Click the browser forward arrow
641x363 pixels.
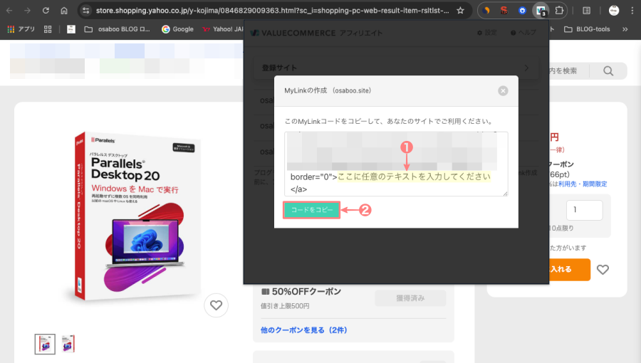click(27, 11)
